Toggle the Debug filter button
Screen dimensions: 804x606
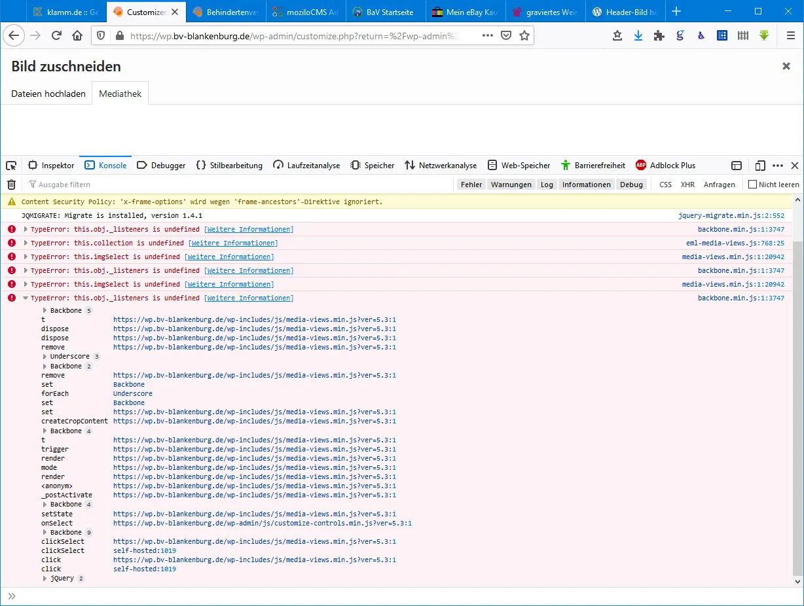click(632, 185)
